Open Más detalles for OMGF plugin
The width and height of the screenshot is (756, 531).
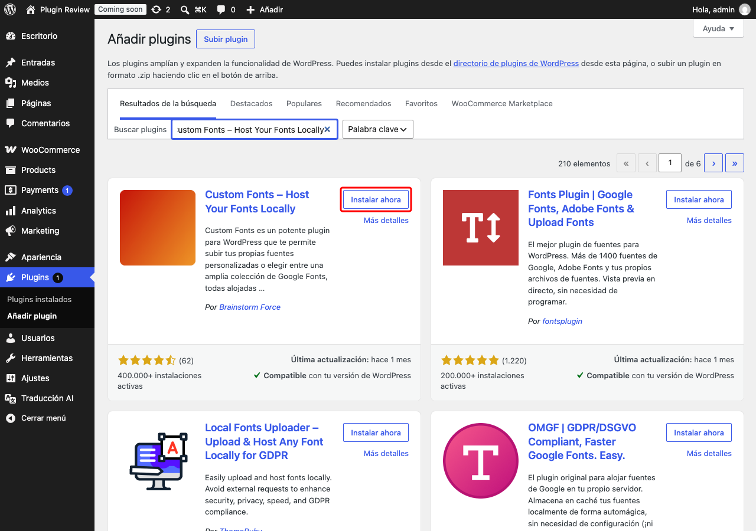pyautogui.click(x=709, y=453)
